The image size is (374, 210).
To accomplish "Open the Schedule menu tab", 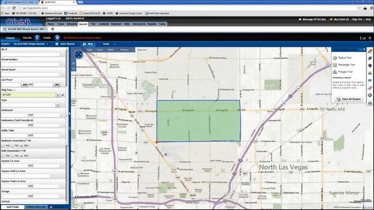I will [72, 24].
